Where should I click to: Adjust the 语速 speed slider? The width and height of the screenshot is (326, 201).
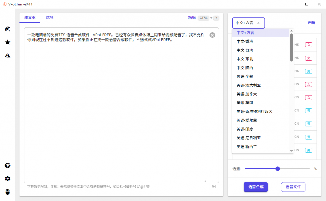[277, 169]
